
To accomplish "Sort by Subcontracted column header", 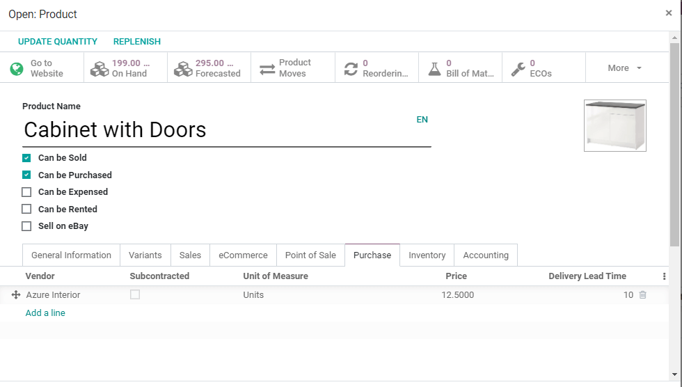I will pos(159,276).
